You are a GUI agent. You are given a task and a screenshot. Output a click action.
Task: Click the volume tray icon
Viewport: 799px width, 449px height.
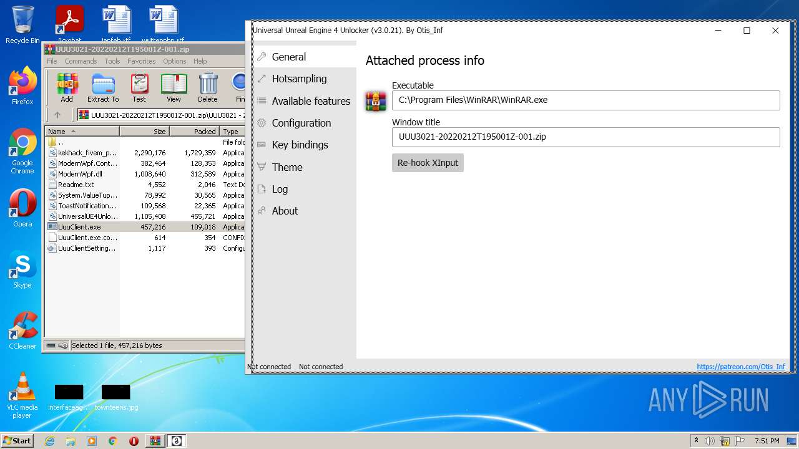(709, 441)
